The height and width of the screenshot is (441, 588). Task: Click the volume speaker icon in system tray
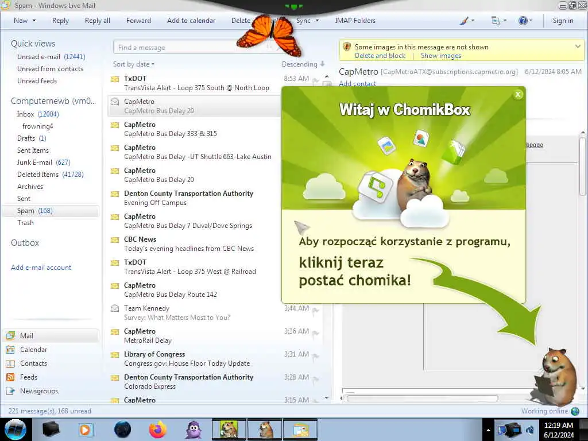click(530, 430)
